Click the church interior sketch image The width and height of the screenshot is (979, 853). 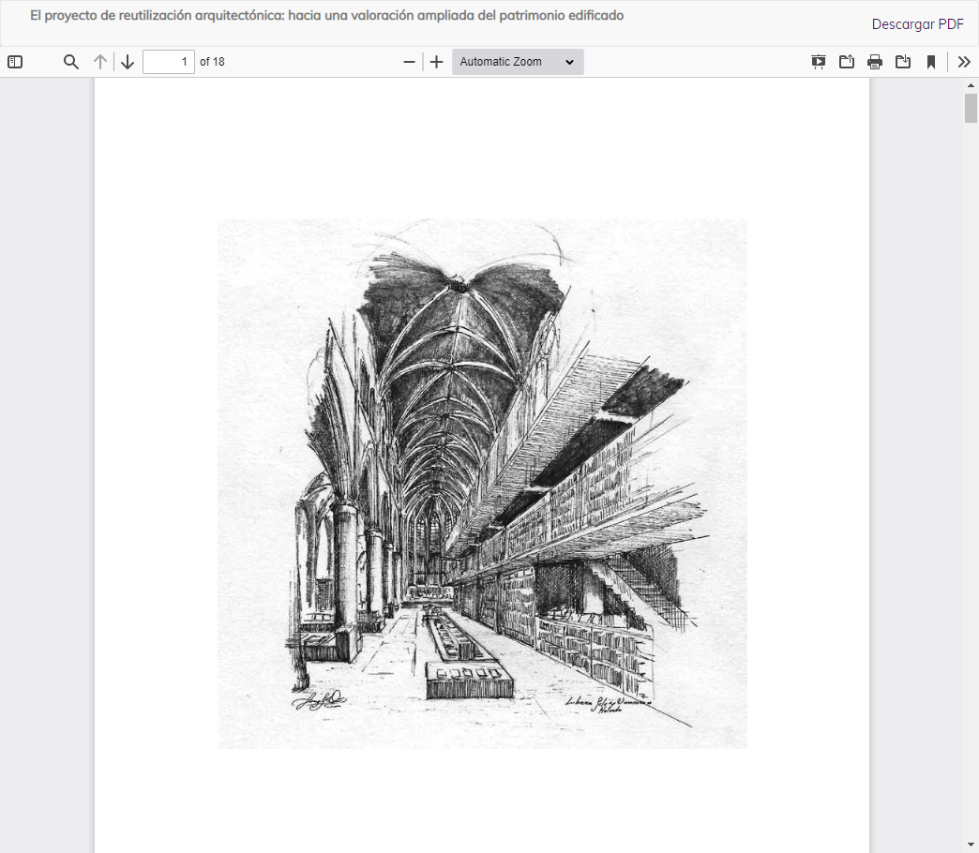click(x=482, y=484)
